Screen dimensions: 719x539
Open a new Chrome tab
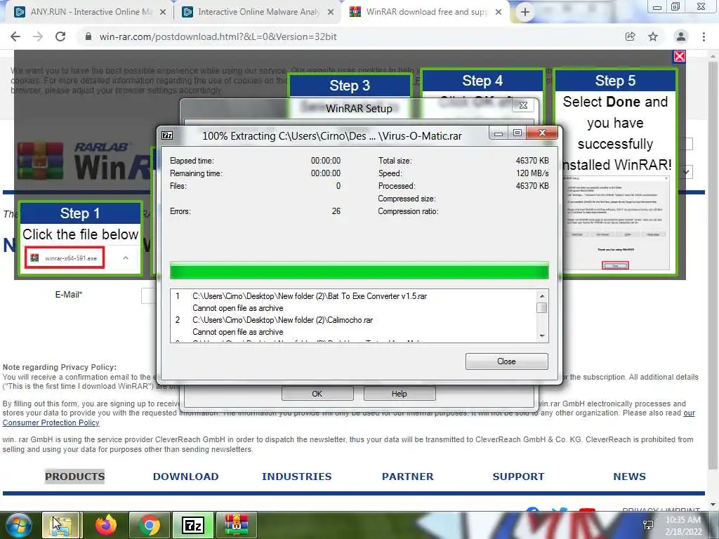pos(525,12)
